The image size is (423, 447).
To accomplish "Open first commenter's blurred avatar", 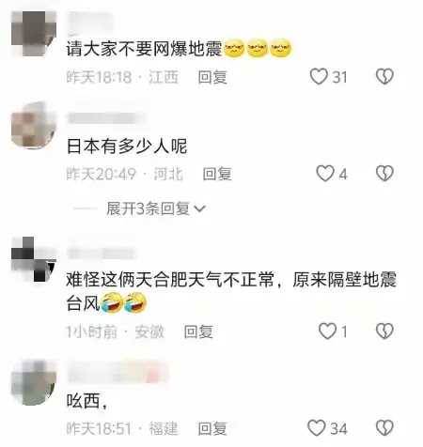I will click(x=34, y=34).
